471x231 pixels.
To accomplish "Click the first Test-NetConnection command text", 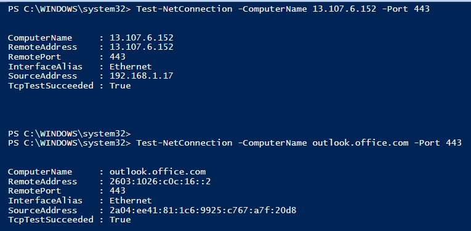I will click(x=283, y=9).
